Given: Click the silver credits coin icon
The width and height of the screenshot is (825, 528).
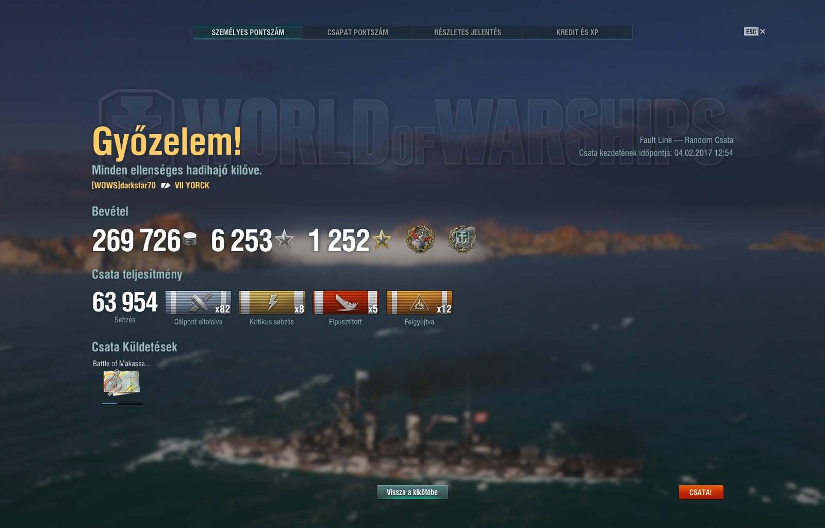Looking at the screenshot, I should (x=190, y=239).
